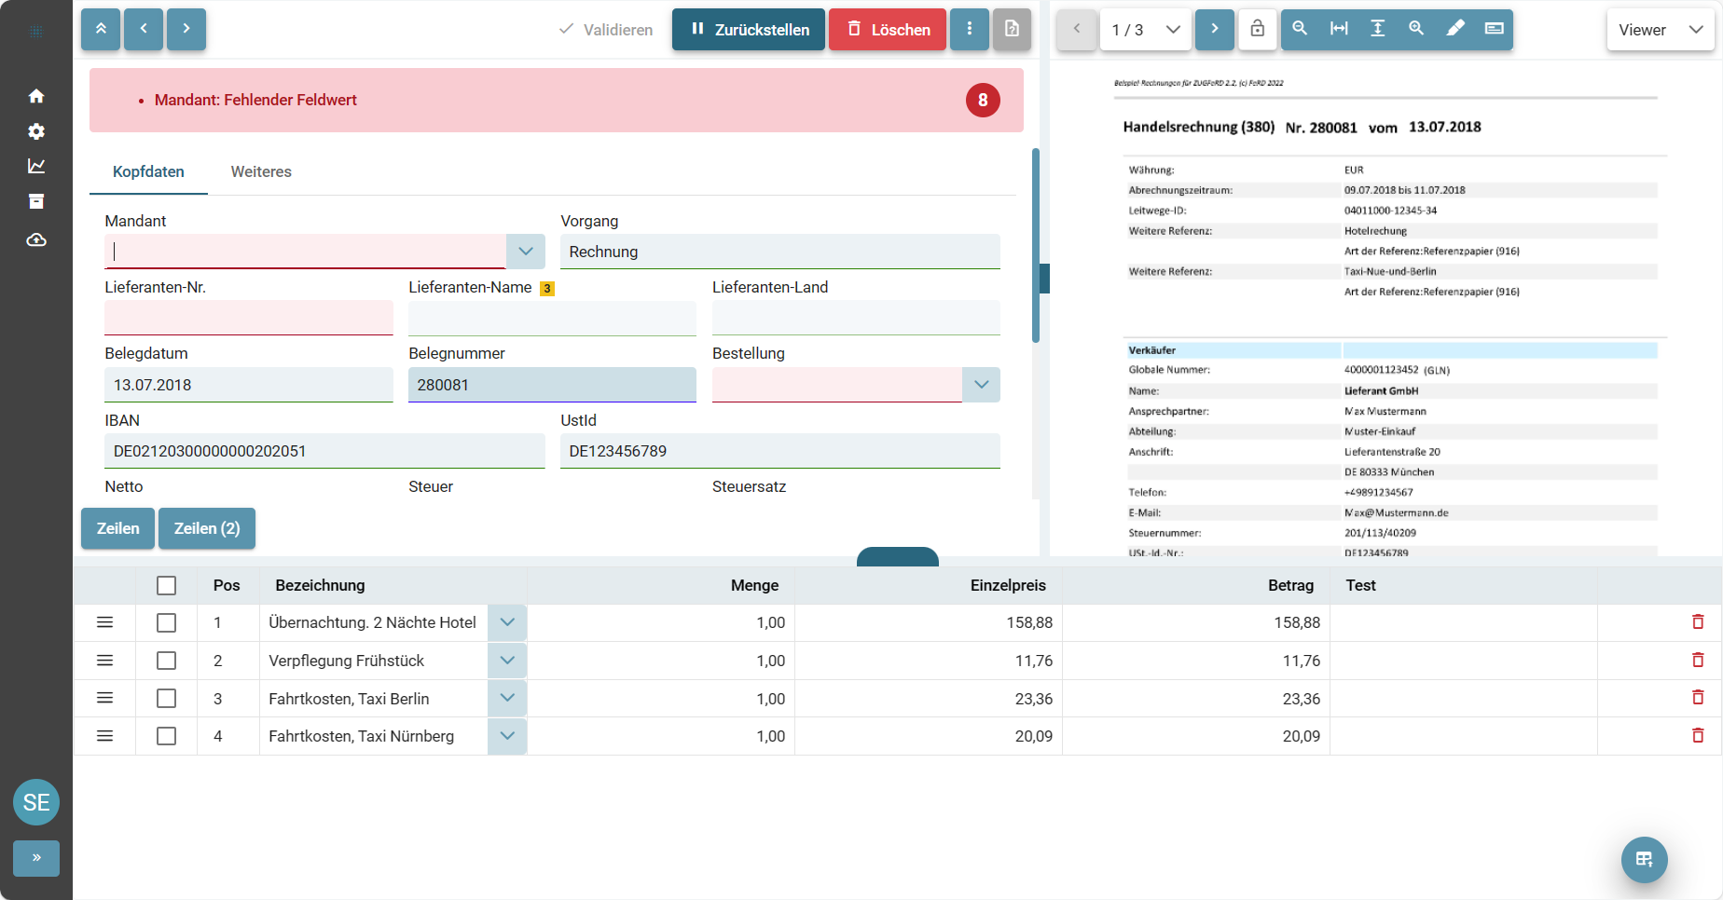Open the statistics chart icon in sidebar

36,166
